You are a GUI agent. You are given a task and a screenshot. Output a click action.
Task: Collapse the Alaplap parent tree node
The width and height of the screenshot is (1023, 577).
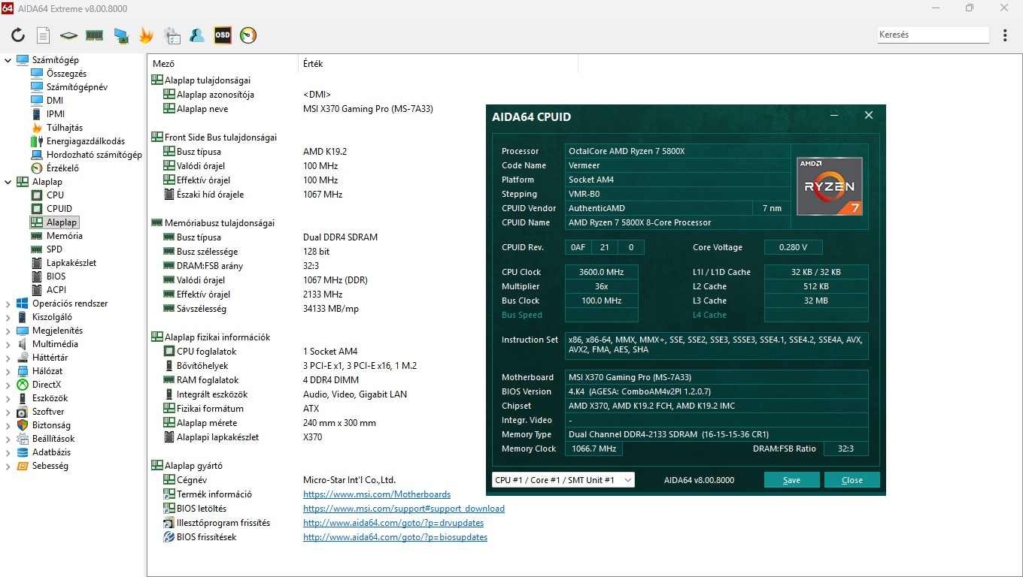[8, 182]
